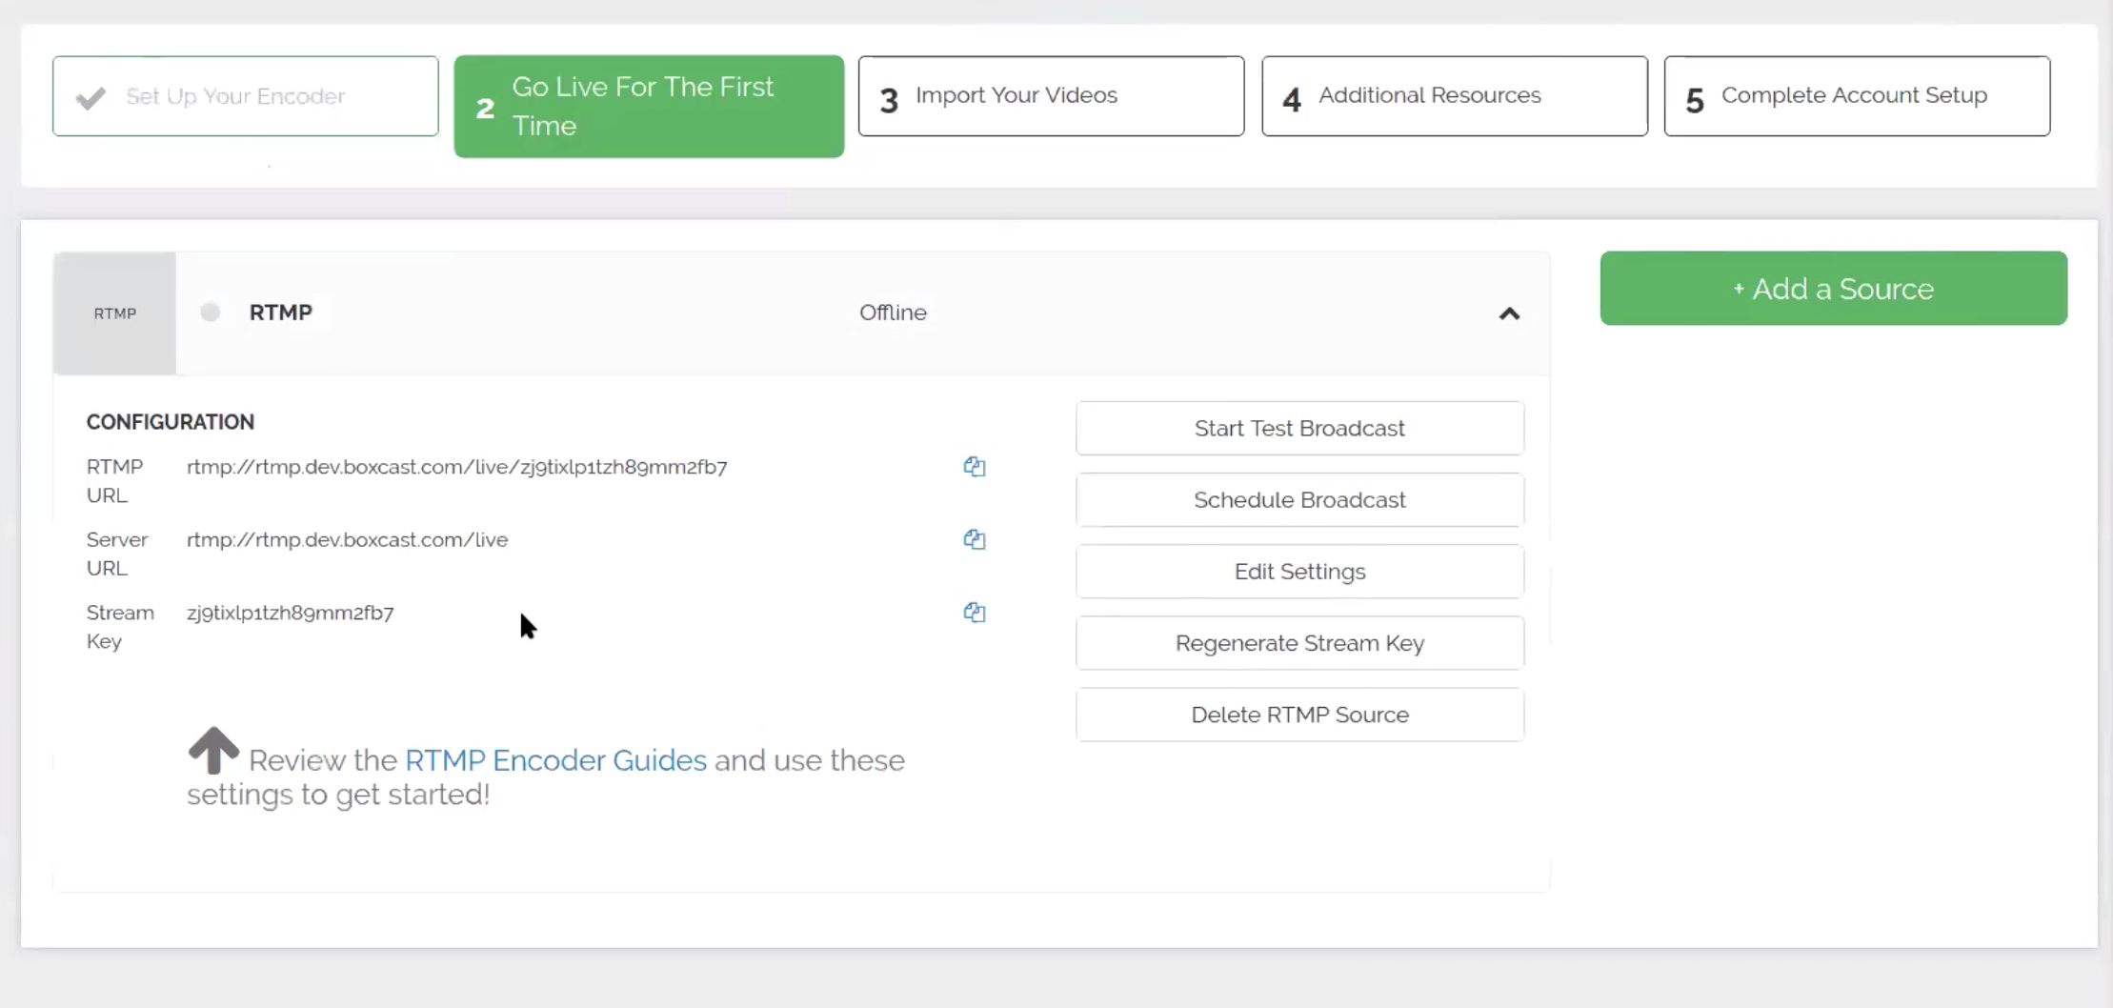Click the checkmark on Set Up Your Encoder
This screenshot has height=1008, width=2113.
[x=91, y=98]
